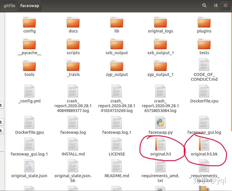Select the faceswap.py Python file icon
The width and height of the screenshot is (232, 191).
tap(160, 122)
